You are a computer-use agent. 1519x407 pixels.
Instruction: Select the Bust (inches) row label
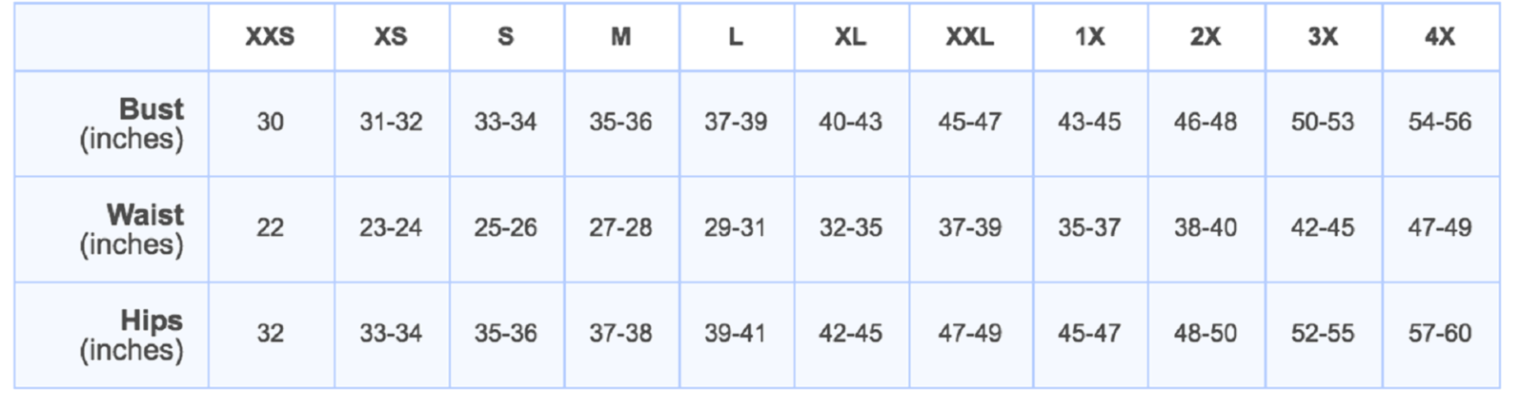click(132, 123)
